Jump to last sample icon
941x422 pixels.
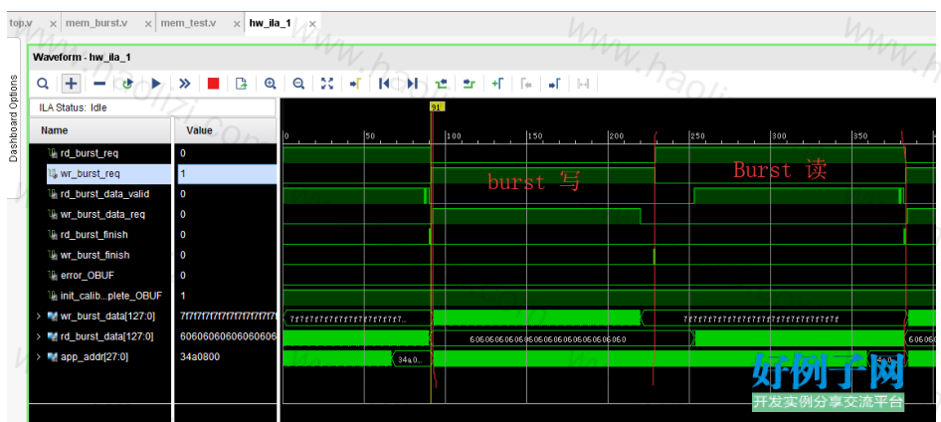[412, 84]
